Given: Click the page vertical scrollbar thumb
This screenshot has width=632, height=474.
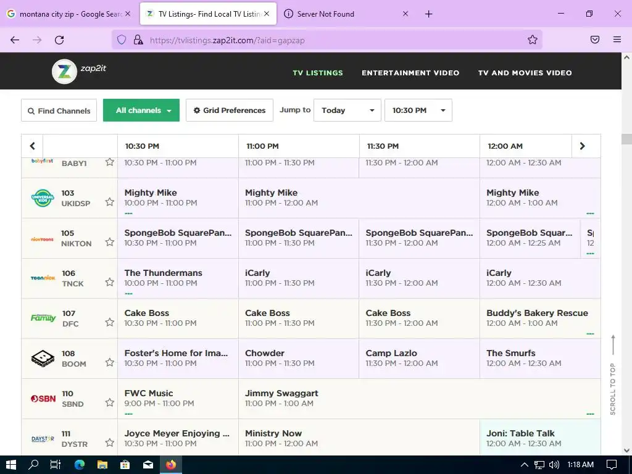Looking at the screenshot, I should (x=626, y=139).
